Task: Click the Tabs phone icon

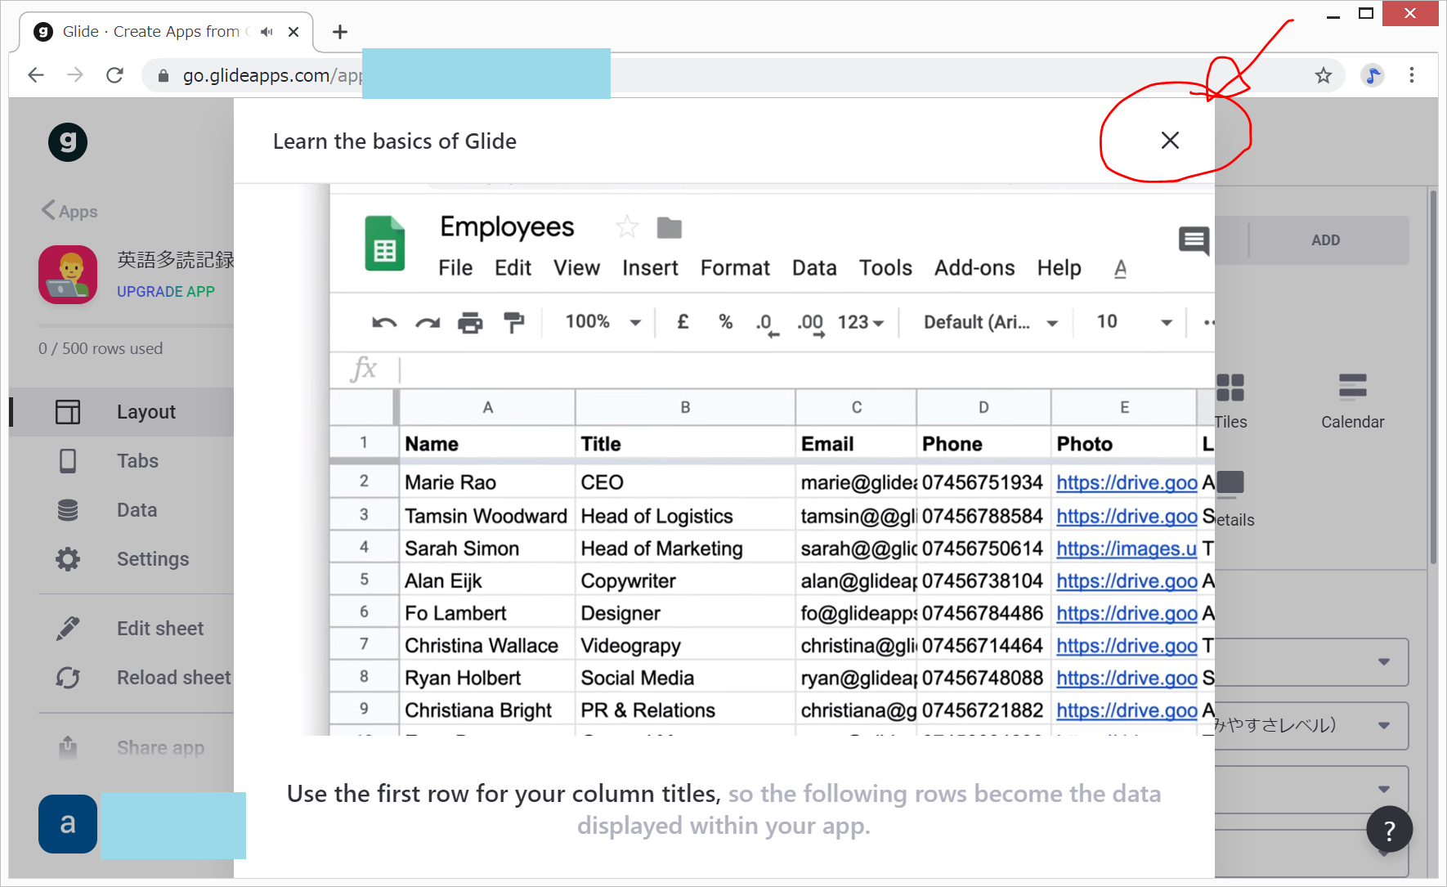Action: pyautogui.click(x=68, y=461)
